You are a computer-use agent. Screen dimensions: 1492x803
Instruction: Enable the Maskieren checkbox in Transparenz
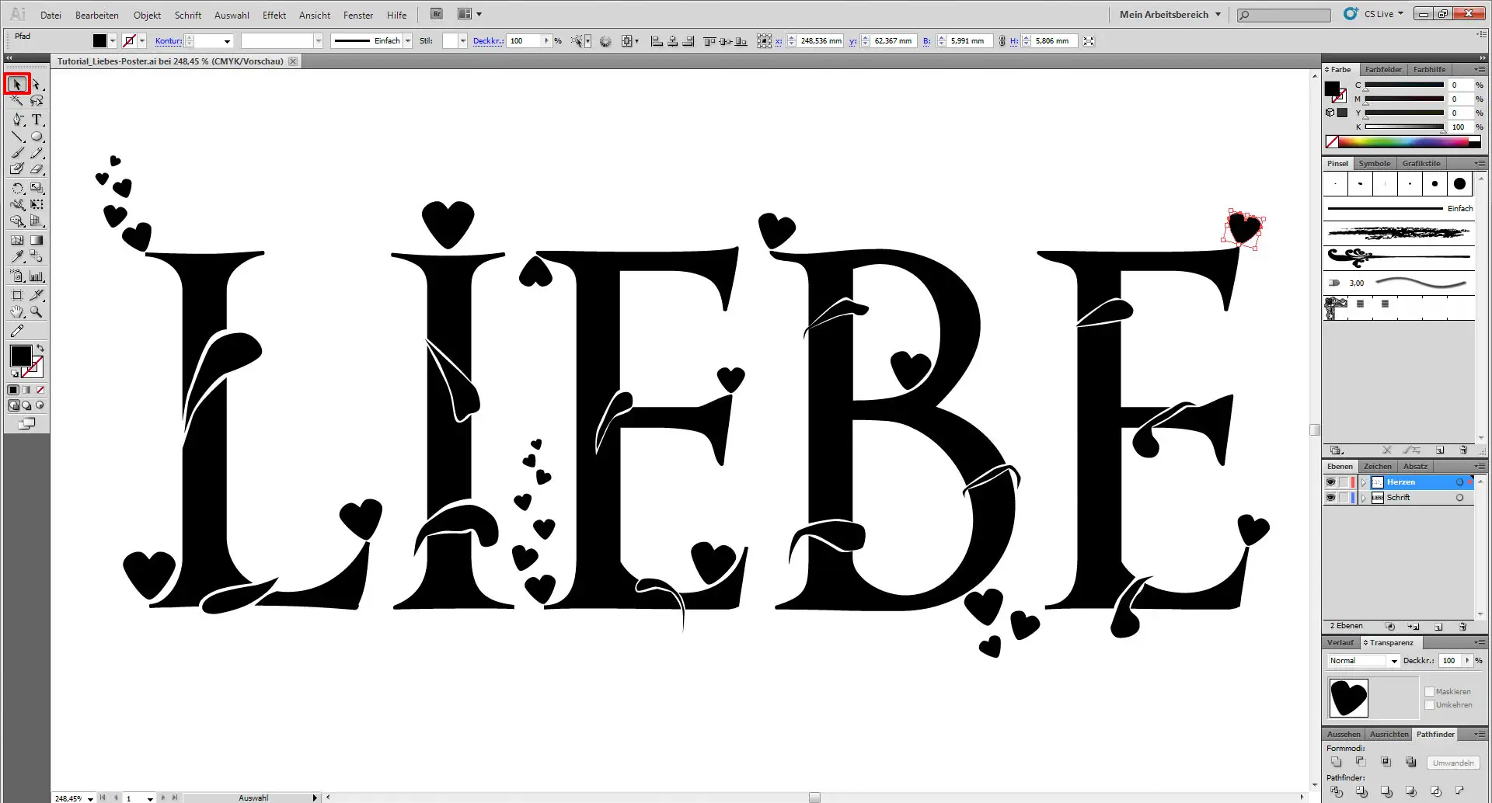[1430, 691]
